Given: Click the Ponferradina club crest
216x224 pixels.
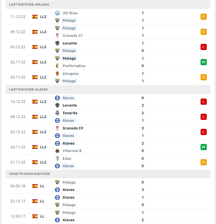Looking at the screenshot, I should click(x=57, y=66).
